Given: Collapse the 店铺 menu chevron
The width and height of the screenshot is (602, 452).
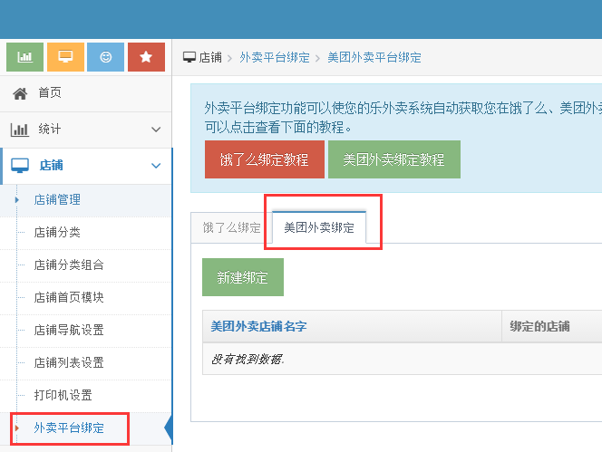Looking at the screenshot, I should [156, 166].
